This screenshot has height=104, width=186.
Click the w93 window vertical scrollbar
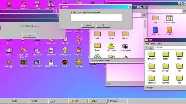(145, 24)
